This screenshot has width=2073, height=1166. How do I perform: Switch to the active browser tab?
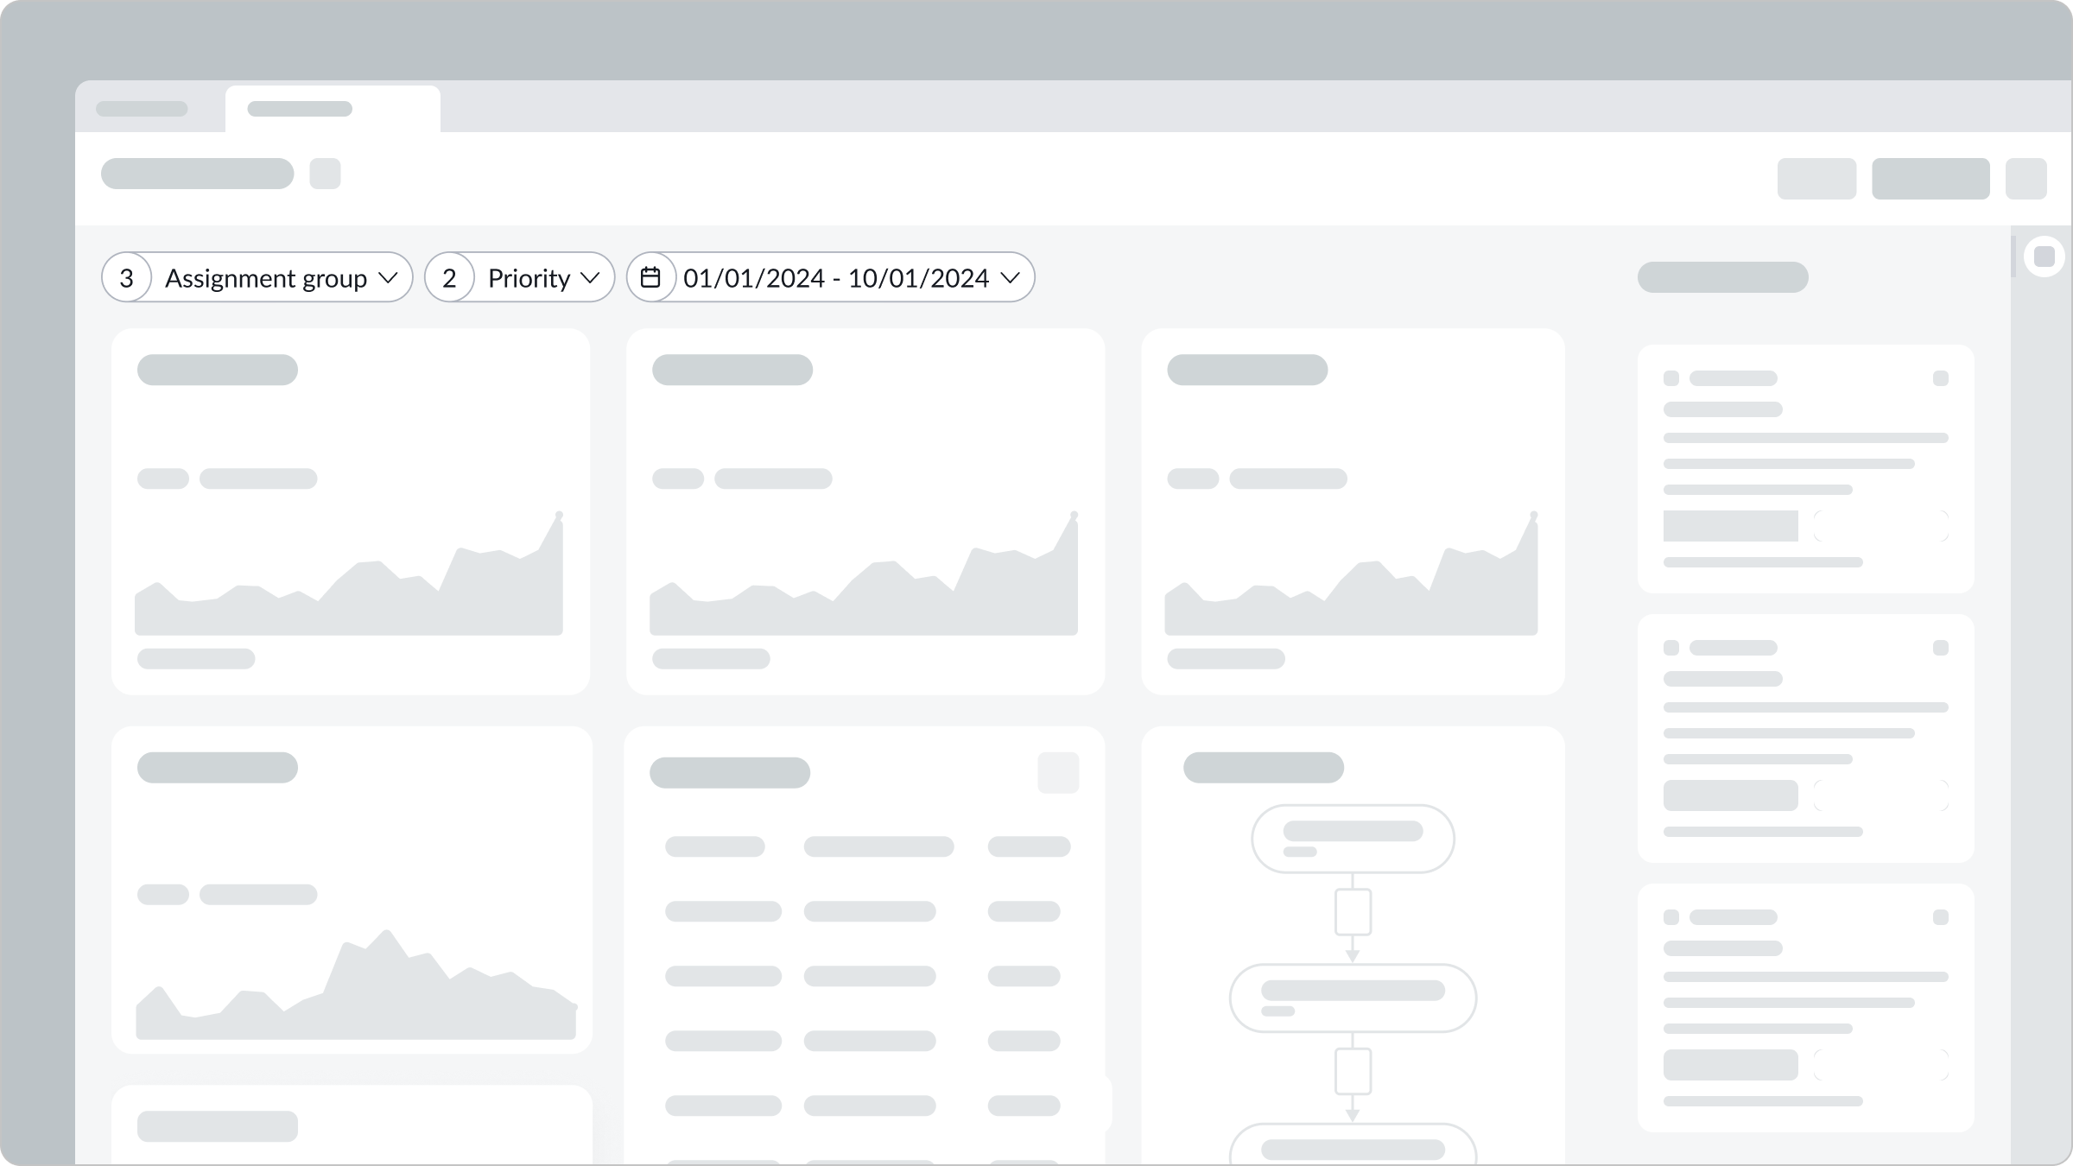[x=333, y=108]
